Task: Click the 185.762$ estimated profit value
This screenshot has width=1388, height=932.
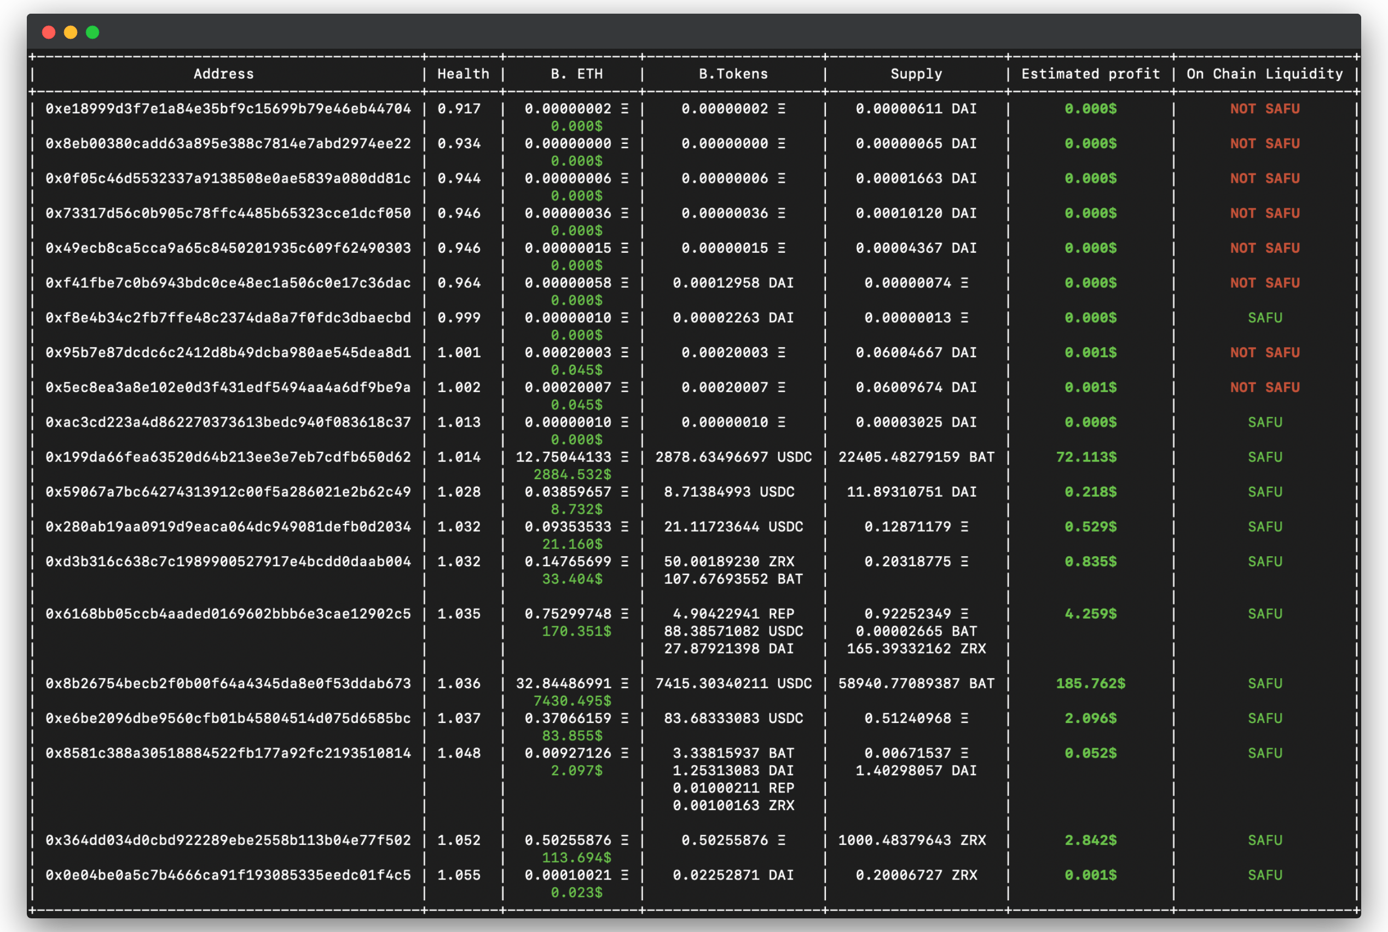Action: [x=1090, y=684]
